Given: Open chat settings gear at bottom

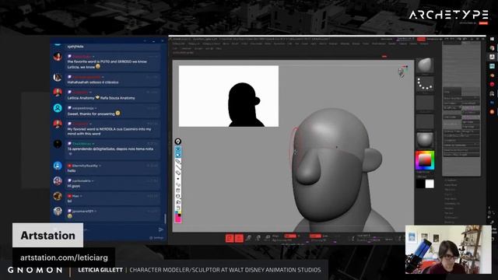Looking at the screenshot, I should tap(151, 237).
